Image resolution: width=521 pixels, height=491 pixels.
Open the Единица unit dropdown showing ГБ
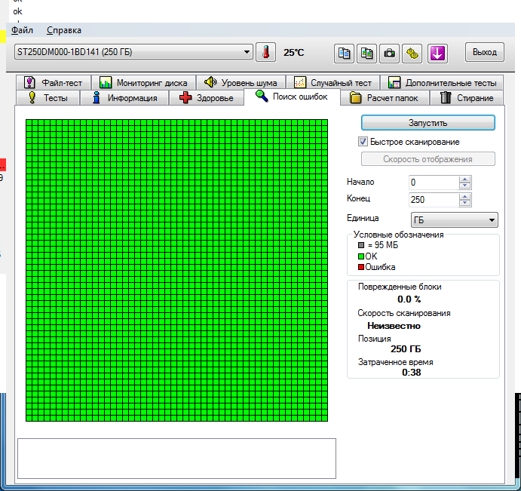tap(454, 220)
